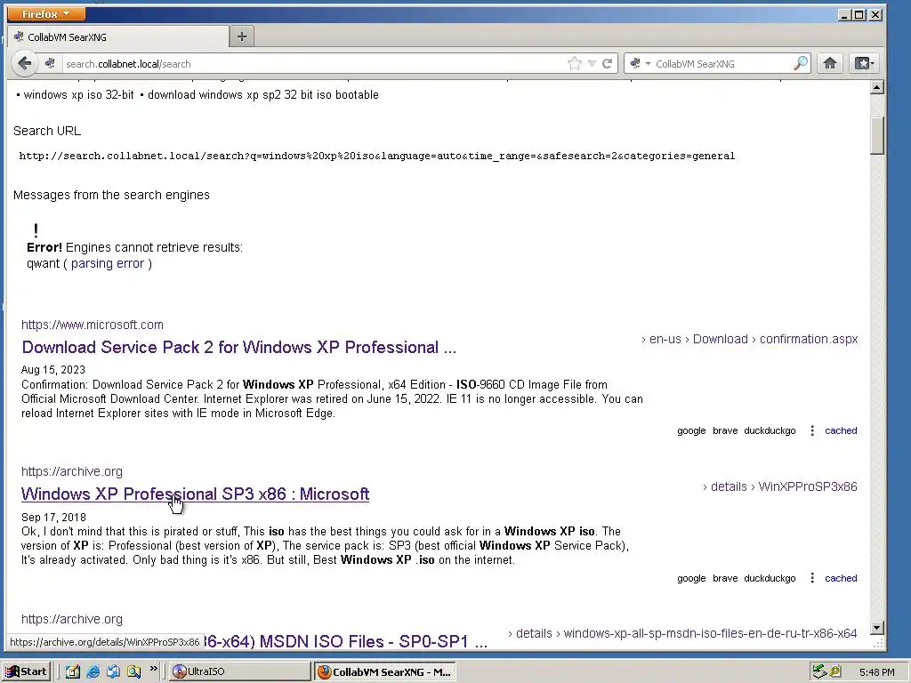
Task: Open MSDN ISO Files SP0-SP1 result
Action: [344, 641]
